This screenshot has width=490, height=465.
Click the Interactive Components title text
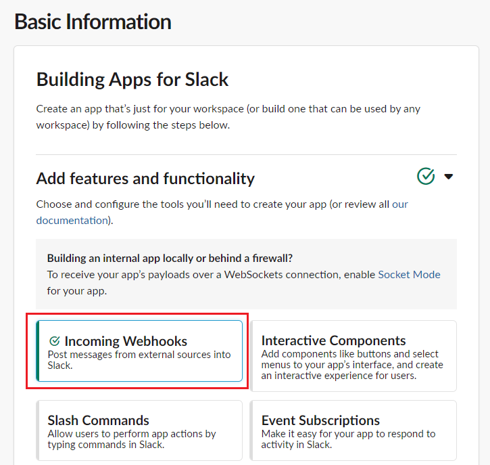point(333,340)
